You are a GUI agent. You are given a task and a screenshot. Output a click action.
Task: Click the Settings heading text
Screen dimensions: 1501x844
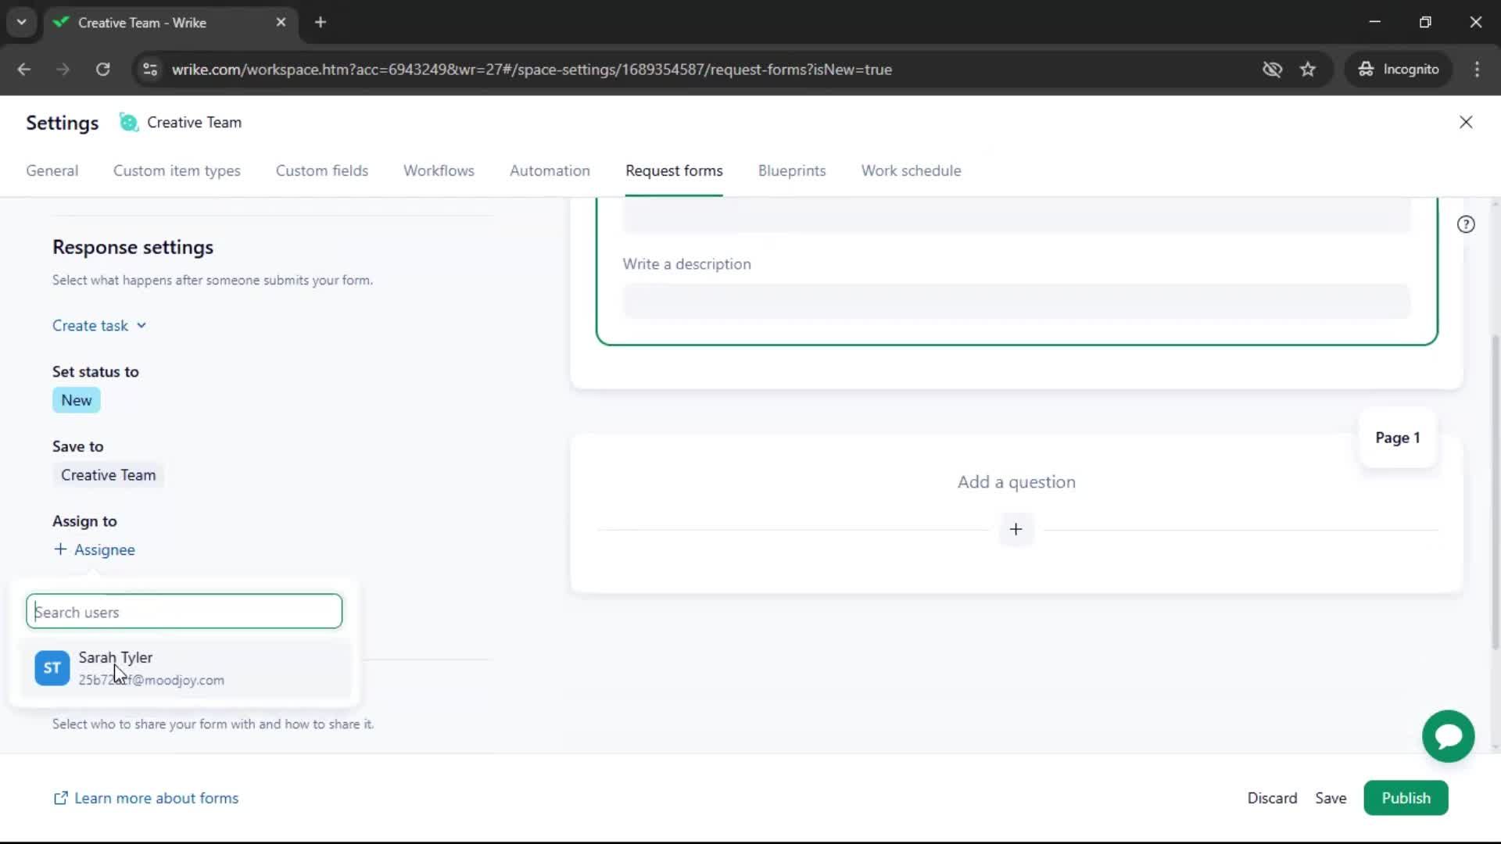63,123
